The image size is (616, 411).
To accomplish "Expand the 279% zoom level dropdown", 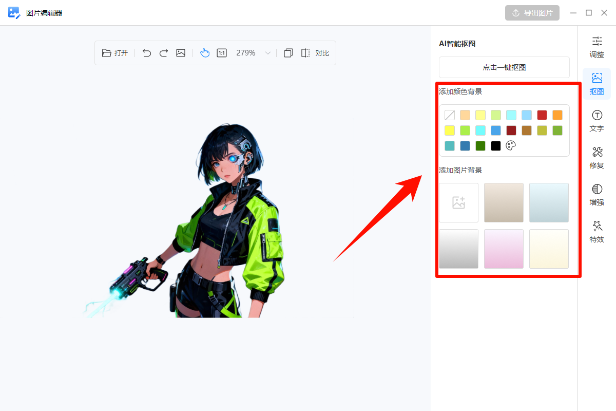I will coord(267,53).
